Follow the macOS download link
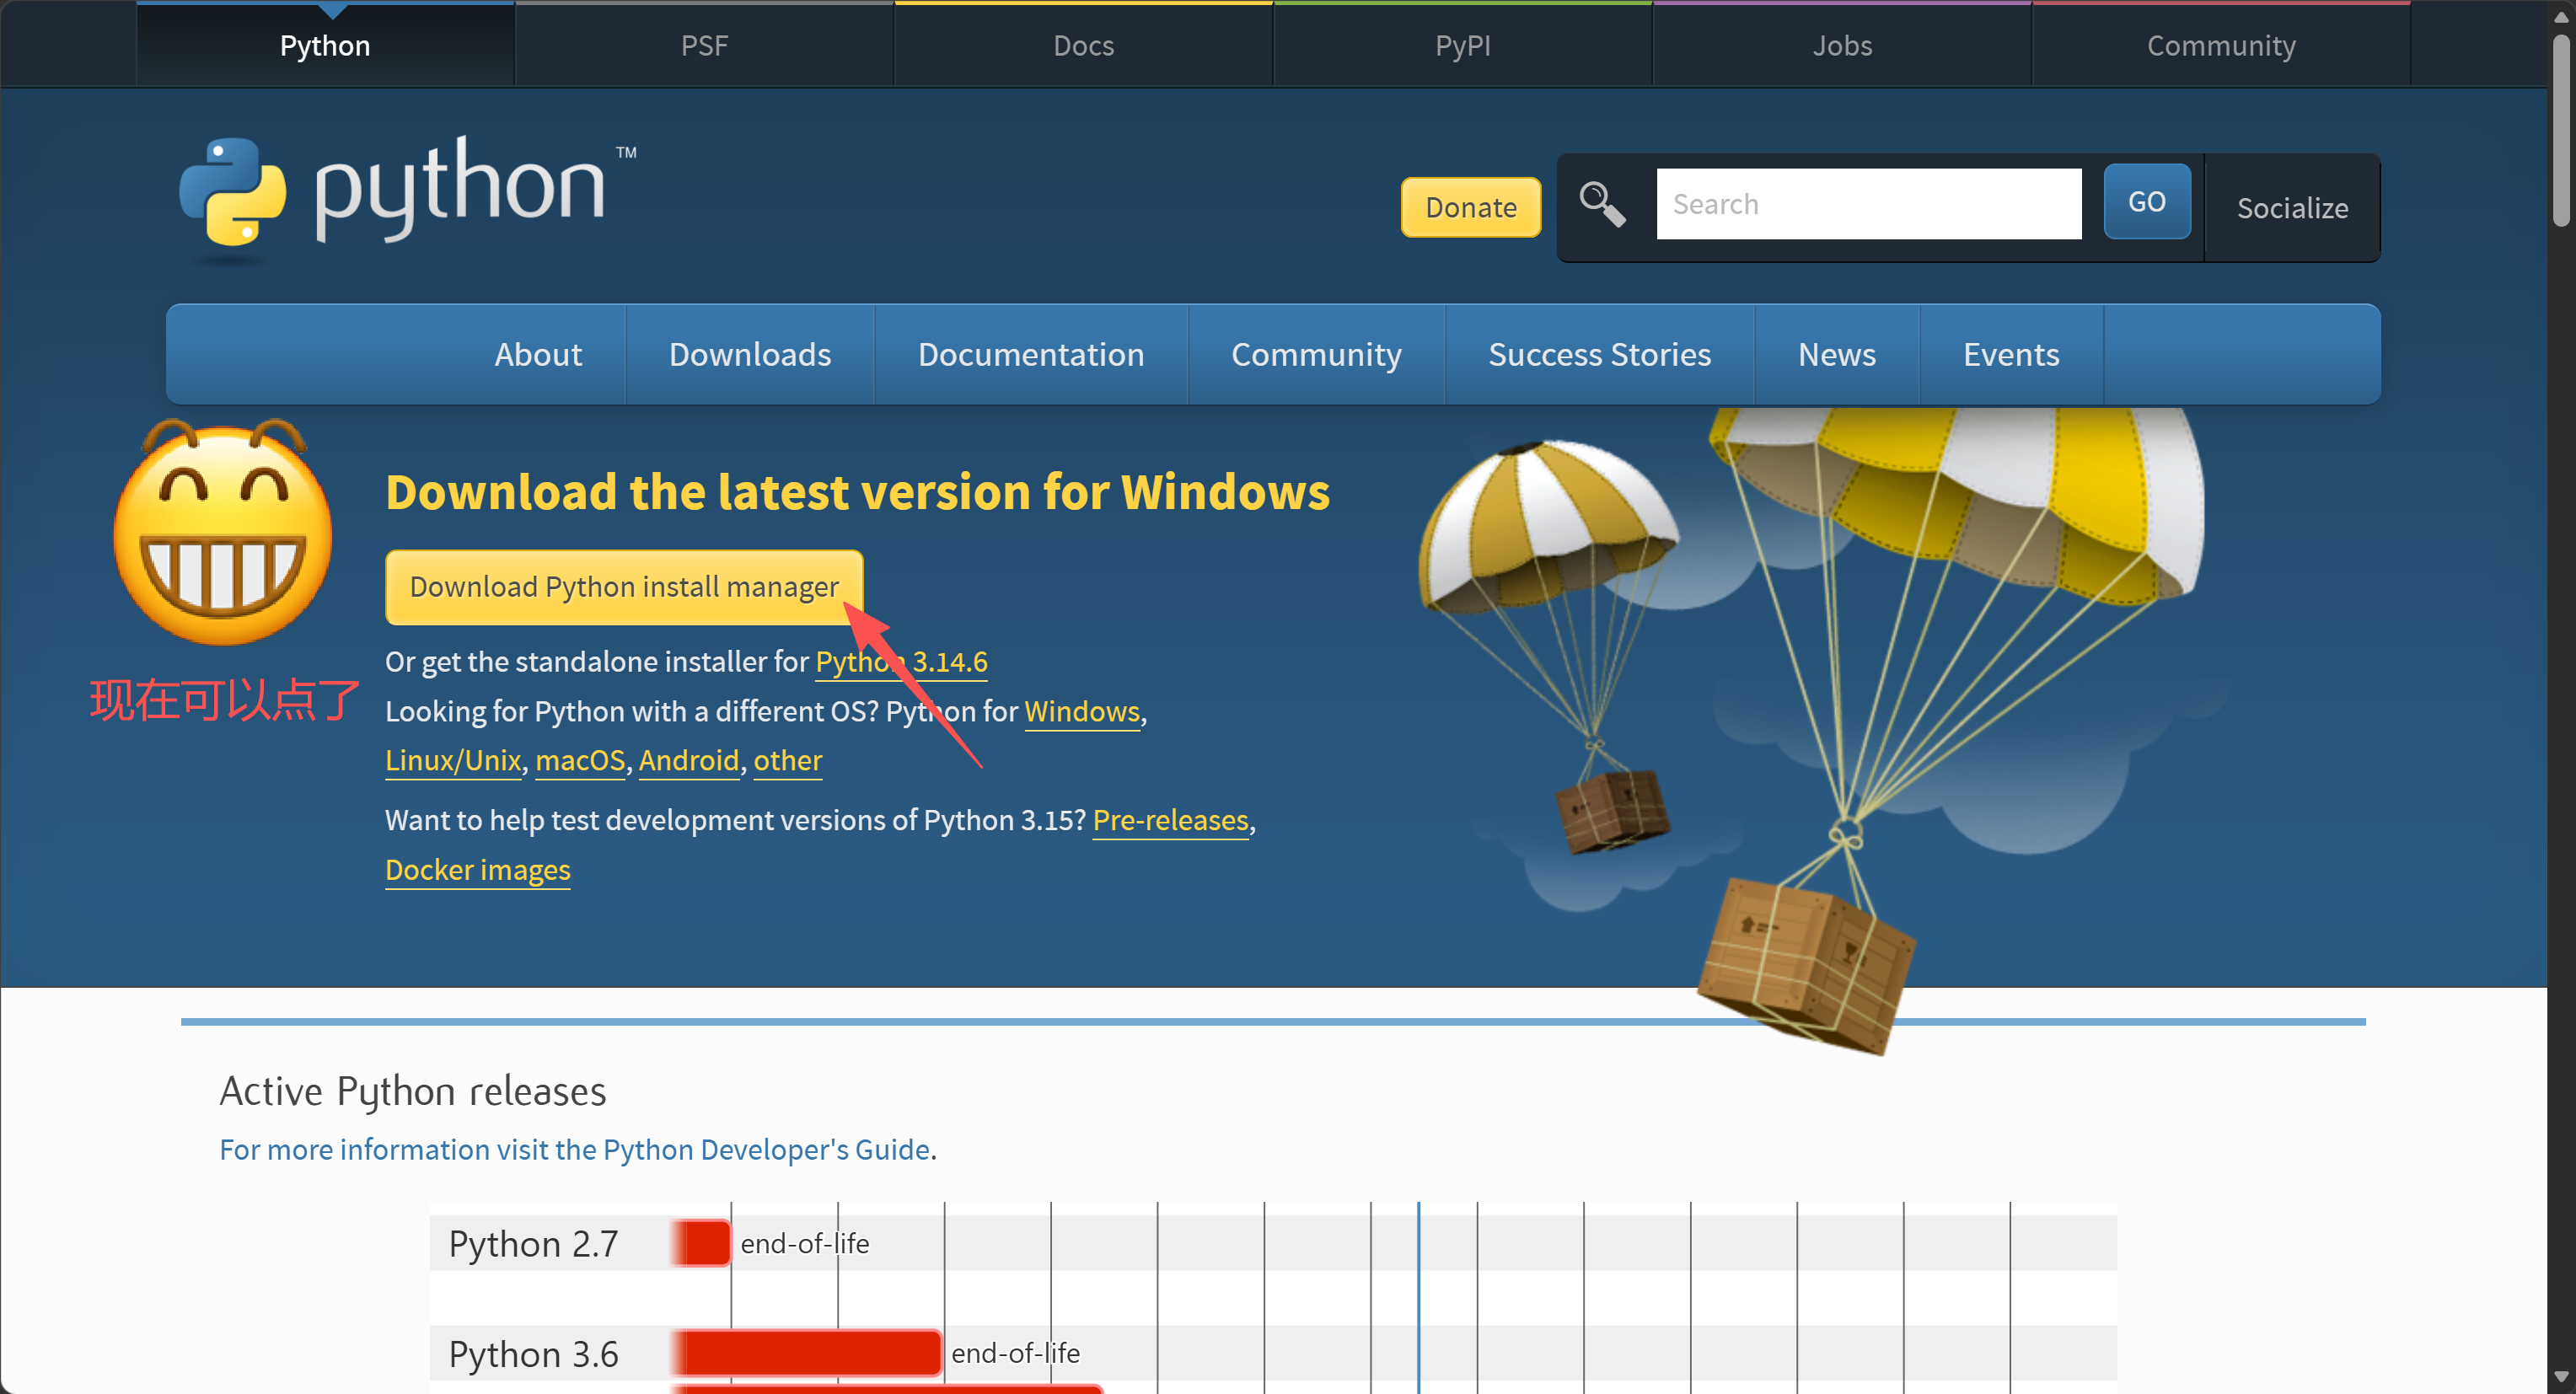 click(x=580, y=761)
